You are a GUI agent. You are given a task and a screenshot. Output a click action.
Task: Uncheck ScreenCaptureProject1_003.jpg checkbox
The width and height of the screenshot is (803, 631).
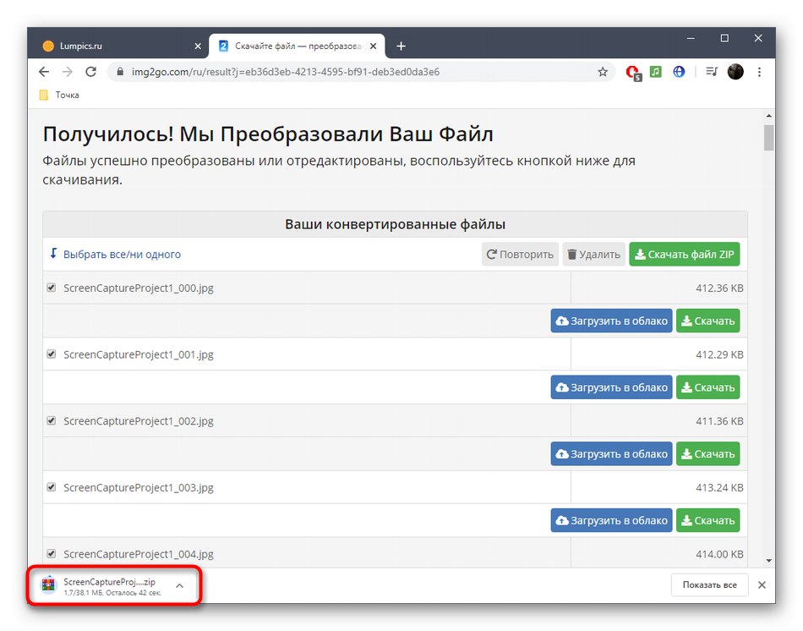coord(52,487)
